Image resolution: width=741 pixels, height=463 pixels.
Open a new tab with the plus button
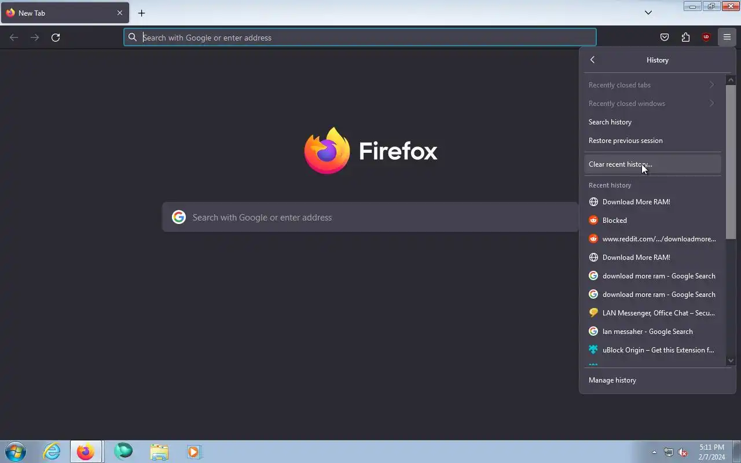[x=141, y=13]
